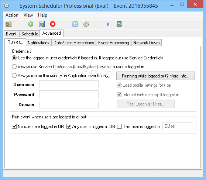
Task: Click the Password input field
Action: pyautogui.click(x=69, y=94)
